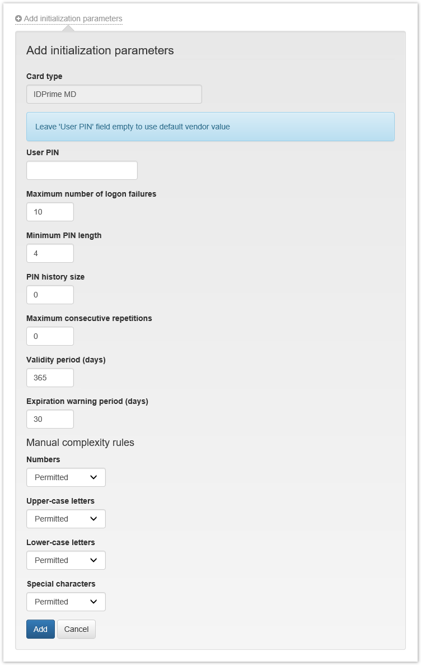Click the Cancel button
The width and height of the screenshot is (421, 665).
coord(76,629)
